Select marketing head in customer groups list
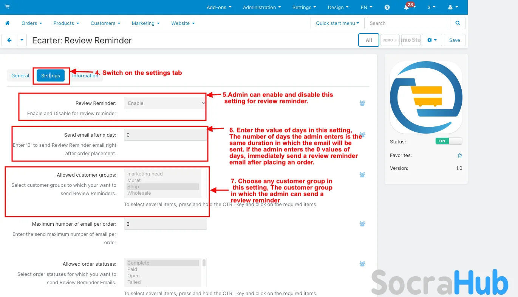 [x=162, y=174]
